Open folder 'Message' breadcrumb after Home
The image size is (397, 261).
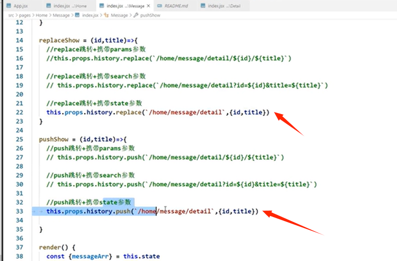click(x=61, y=15)
